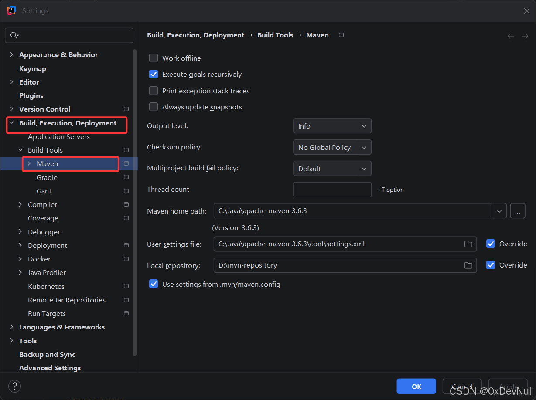Collapse Build, Execution, Deployment section
The image size is (536, 400).
12,123
